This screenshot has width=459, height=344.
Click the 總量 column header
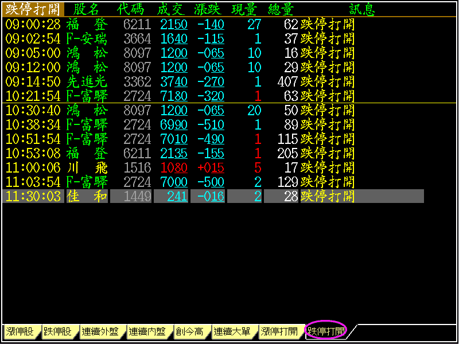click(282, 9)
